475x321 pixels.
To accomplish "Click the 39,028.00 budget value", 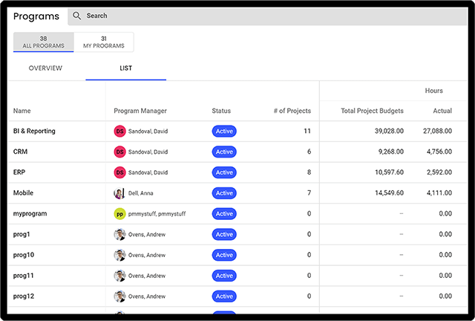I will coord(389,131).
